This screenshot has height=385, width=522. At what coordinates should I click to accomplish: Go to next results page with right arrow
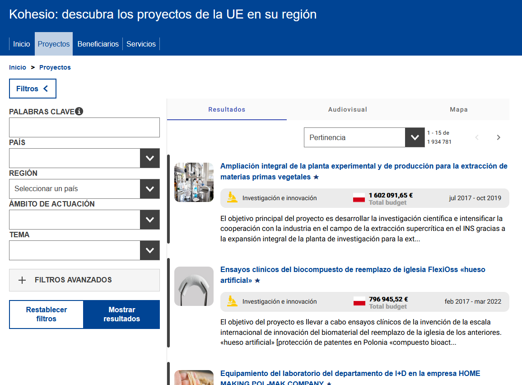coord(498,137)
